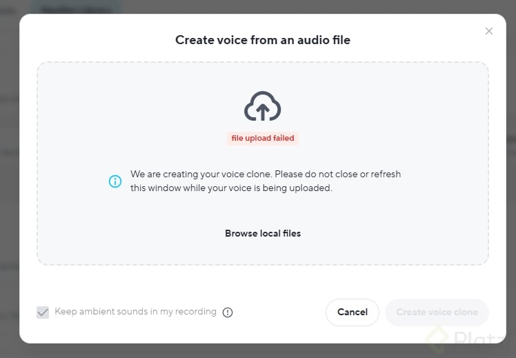
Task: Click the Create voice clone button
Action: click(437, 312)
